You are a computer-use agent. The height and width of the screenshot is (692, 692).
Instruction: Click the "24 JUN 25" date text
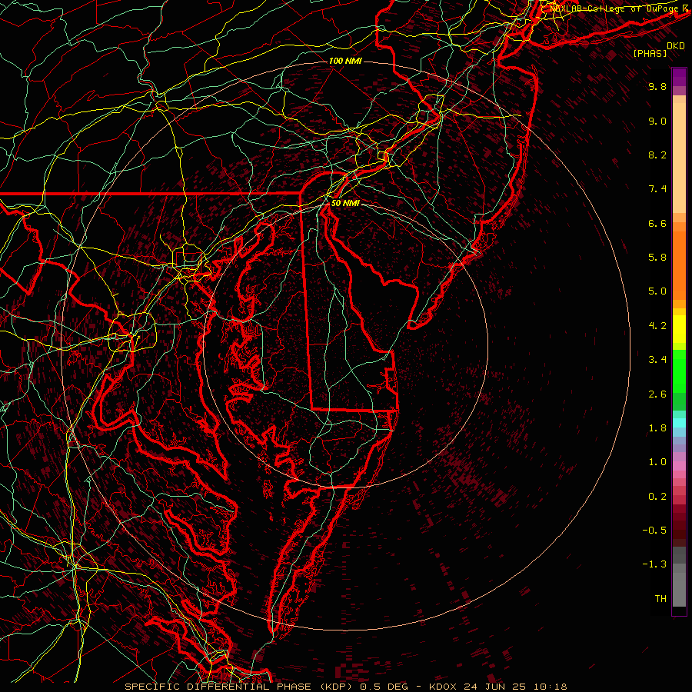pos(495,687)
